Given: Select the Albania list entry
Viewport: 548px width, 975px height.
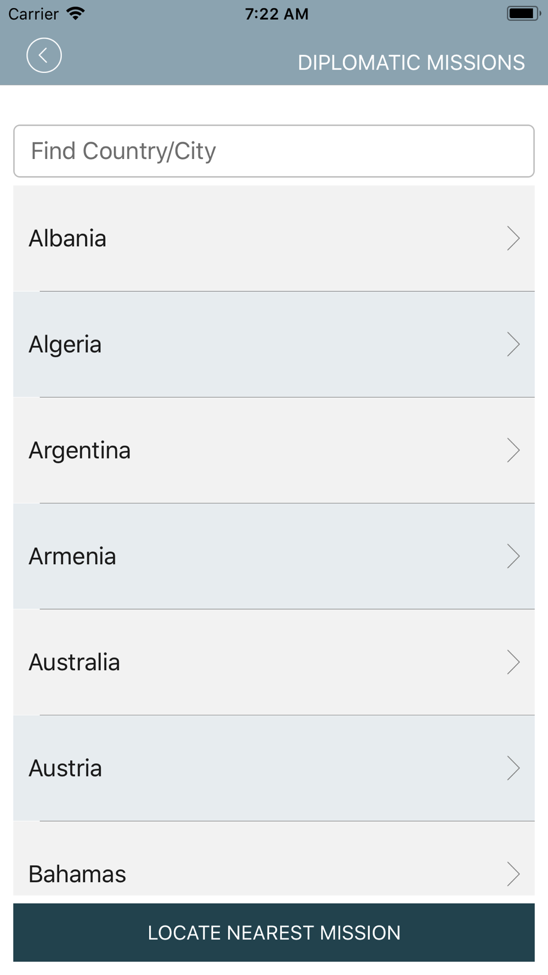Looking at the screenshot, I should pos(274,238).
